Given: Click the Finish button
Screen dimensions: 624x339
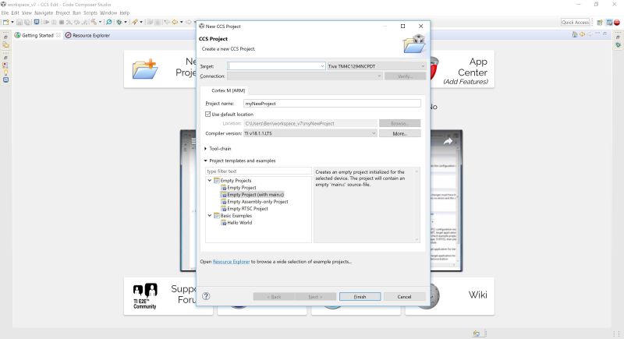Looking at the screenshot, I should click(360, 296).
